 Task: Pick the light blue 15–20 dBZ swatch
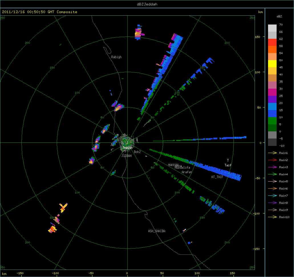(272, 107)
